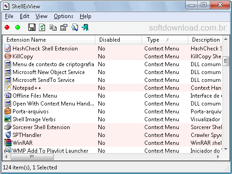Click the Visualizador description for Shell Image Verbs

pos(205,119)
